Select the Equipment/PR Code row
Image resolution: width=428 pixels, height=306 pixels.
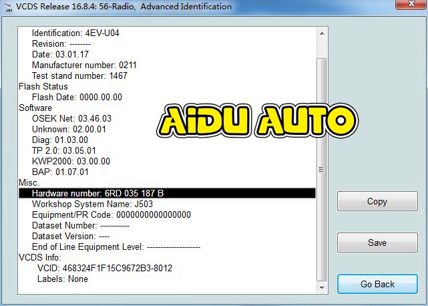point(112,214)
